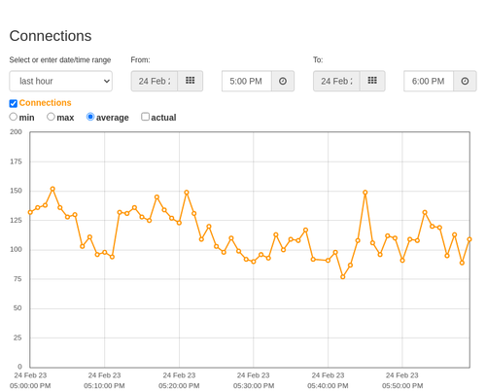Click the '05:10:00 PM' x-axis label

104,386
